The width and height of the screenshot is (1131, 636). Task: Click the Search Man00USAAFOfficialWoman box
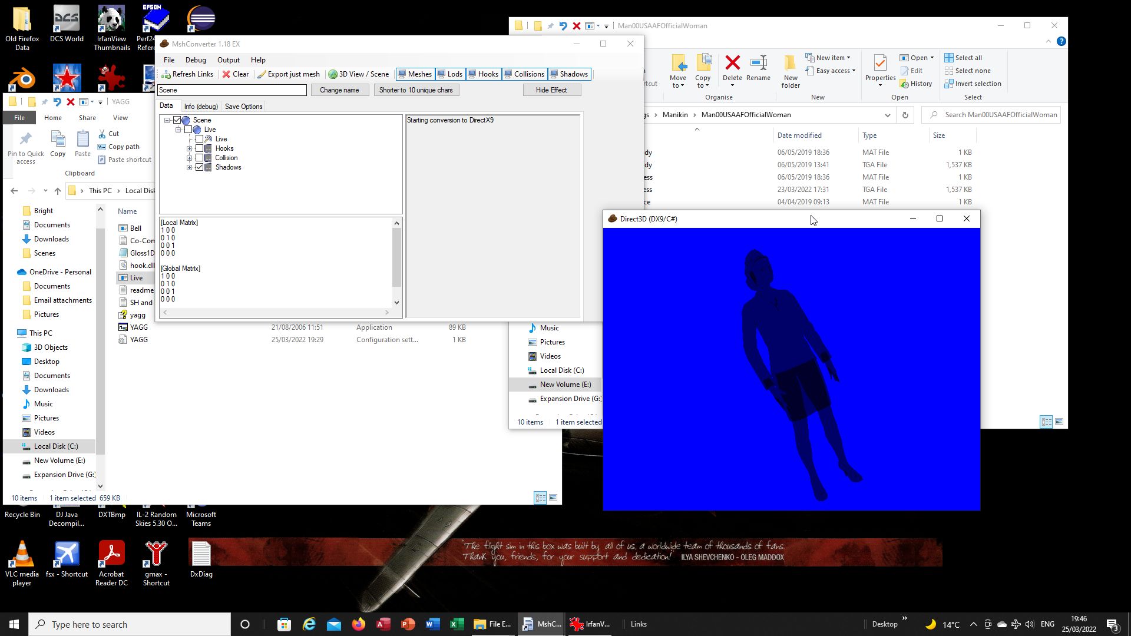click(991, 115)
